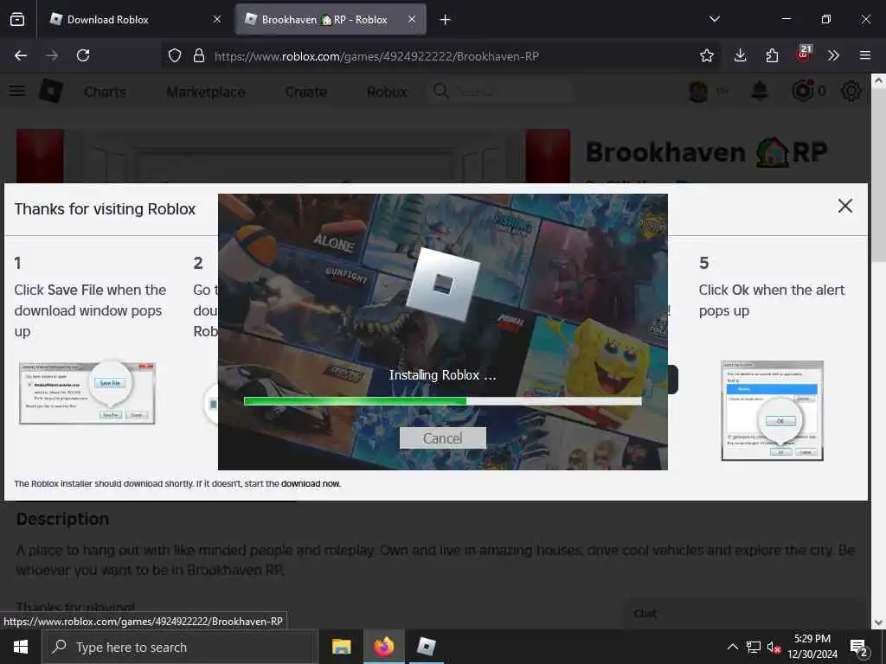
Task: Reload the current page
Action: click(x=83, y=55)
